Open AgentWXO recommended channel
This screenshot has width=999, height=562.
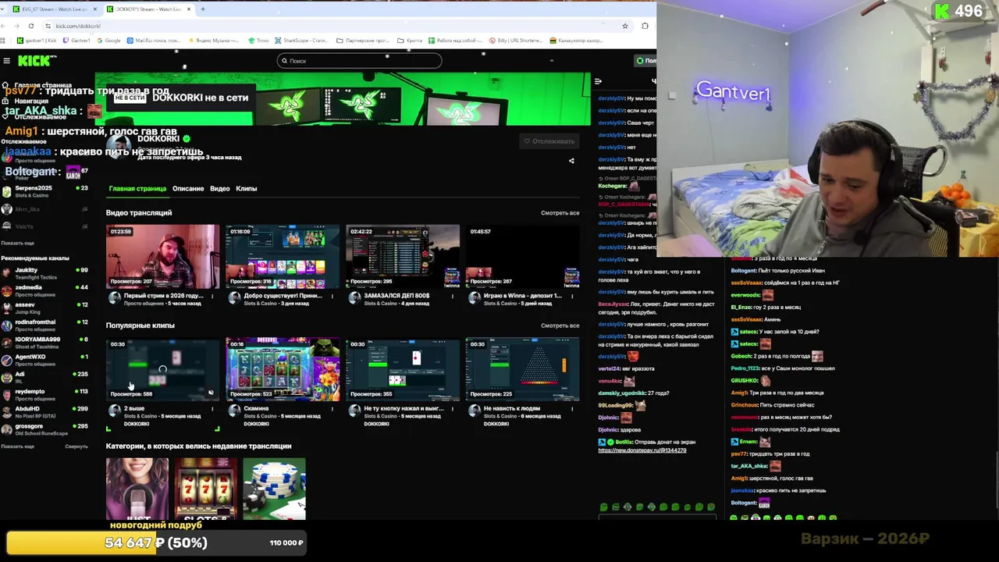[44, 360]
